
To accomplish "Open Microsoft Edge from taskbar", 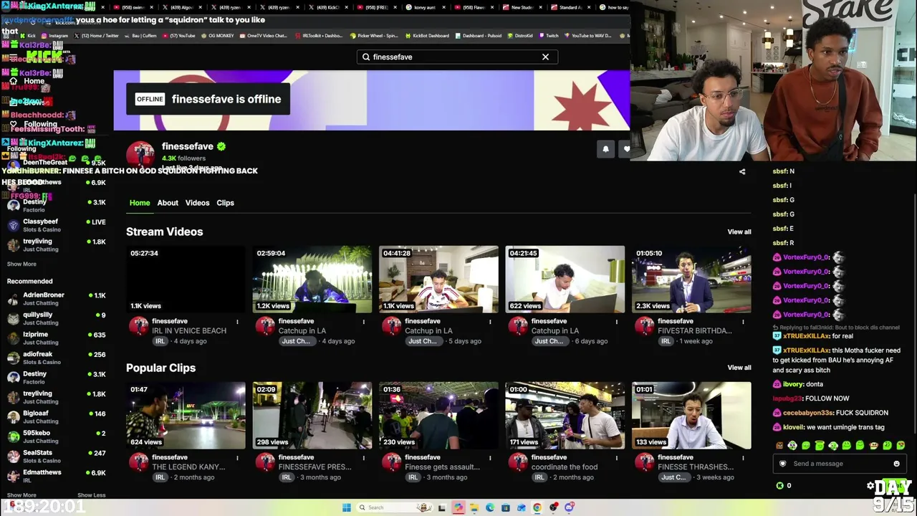I will coord(490,507).
